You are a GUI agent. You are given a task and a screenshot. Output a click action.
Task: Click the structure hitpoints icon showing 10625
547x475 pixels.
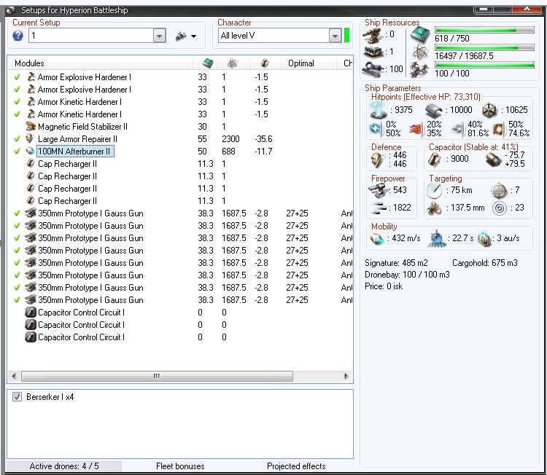[489, 111]
